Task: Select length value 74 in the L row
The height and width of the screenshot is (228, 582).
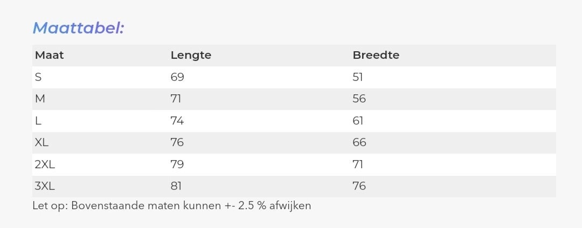Action: tap(177, 121)
